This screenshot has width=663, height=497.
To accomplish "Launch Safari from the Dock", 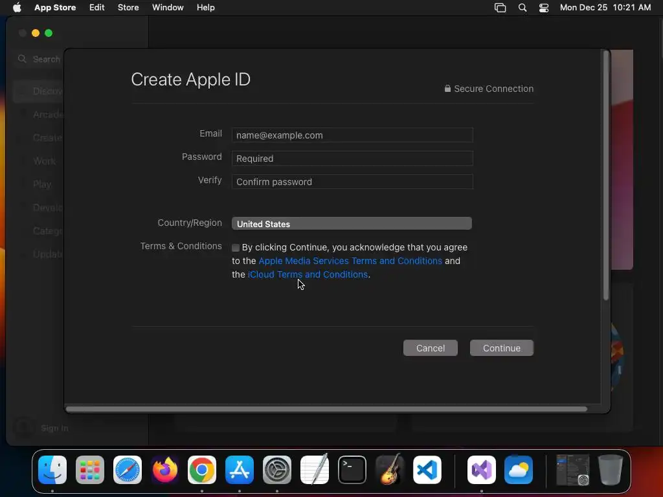I will pyautogui.click(x=128, y=470).
